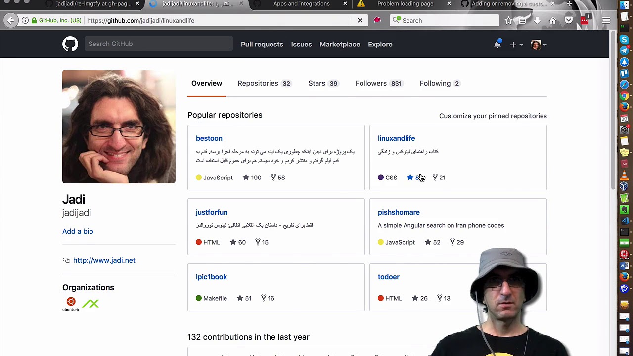
Task: Open Issues in GitHub header
Action: click(x=302, y=44)
